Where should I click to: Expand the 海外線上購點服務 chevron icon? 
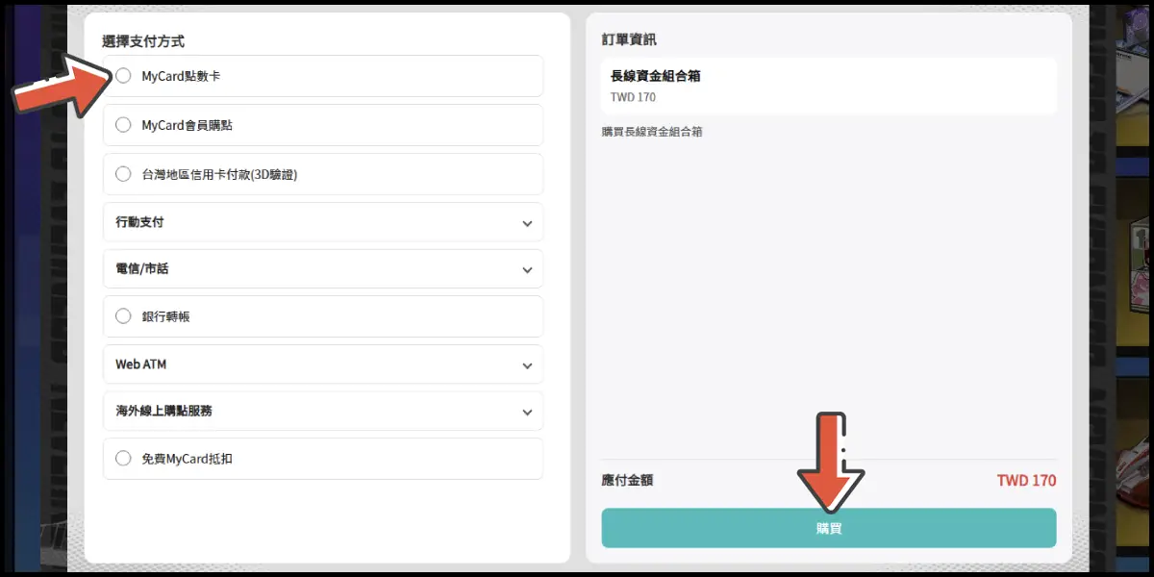(x=527, y=412)
